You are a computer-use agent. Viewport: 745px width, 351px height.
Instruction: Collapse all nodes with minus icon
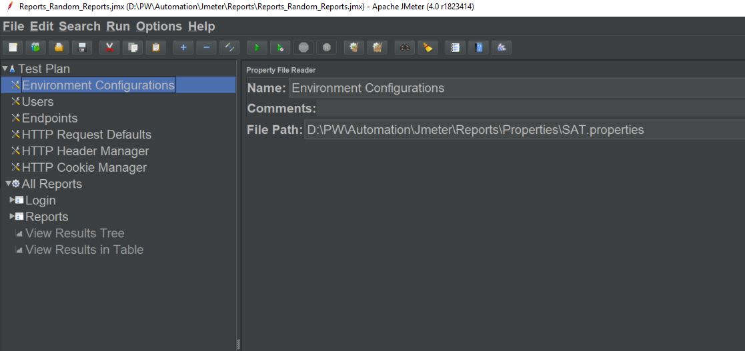(206, 47)
